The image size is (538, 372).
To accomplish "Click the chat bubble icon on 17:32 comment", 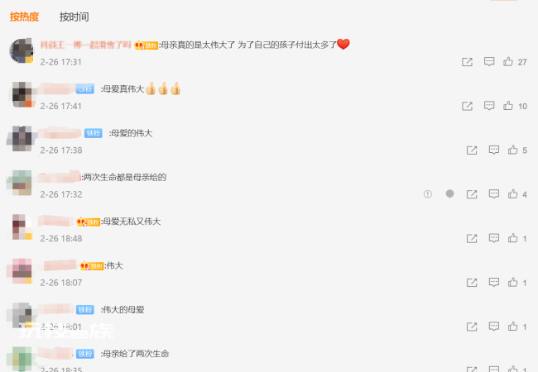I will [x=449, y=194].
